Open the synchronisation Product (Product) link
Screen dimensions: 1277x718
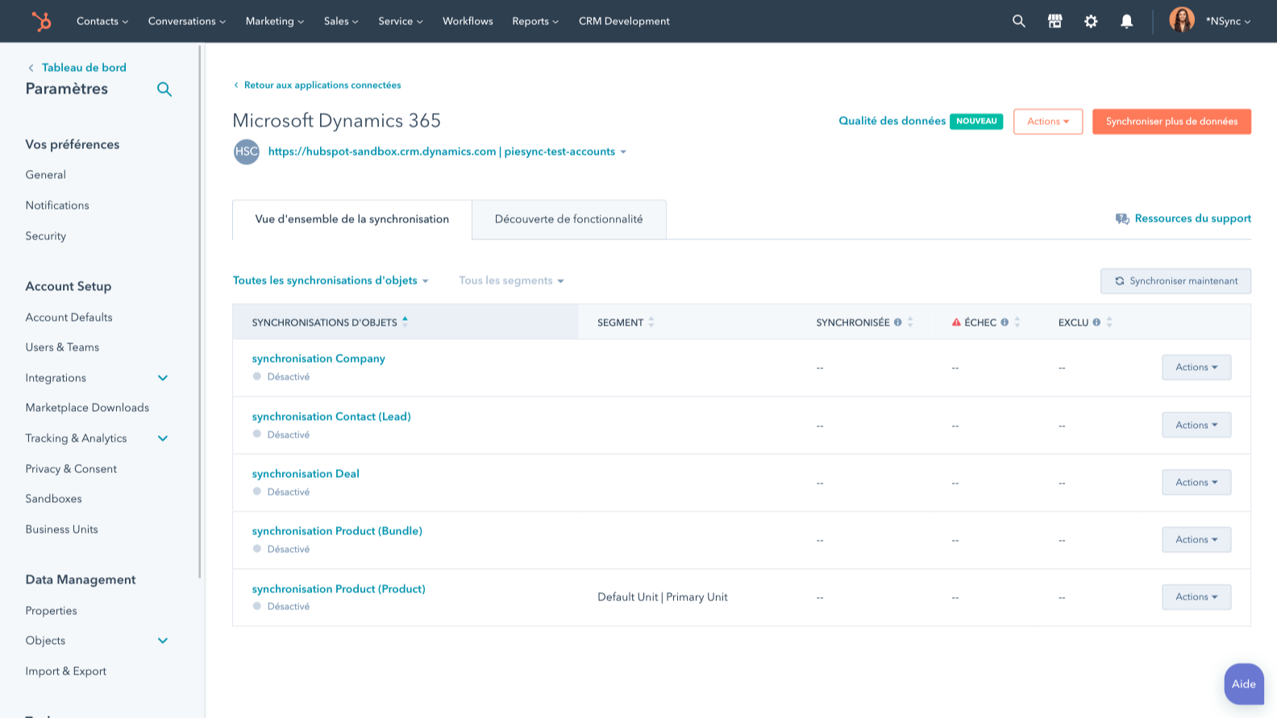(x=339, y=589)
